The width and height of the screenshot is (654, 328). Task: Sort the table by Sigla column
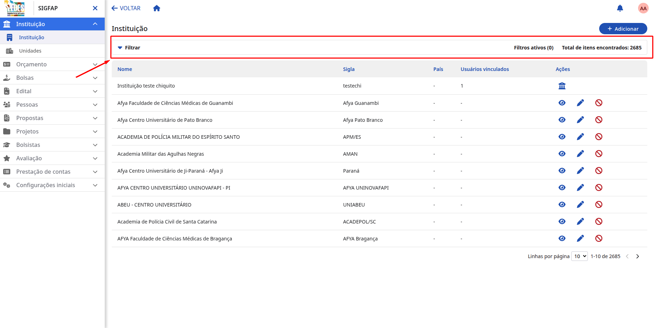[x=349, y=69]
